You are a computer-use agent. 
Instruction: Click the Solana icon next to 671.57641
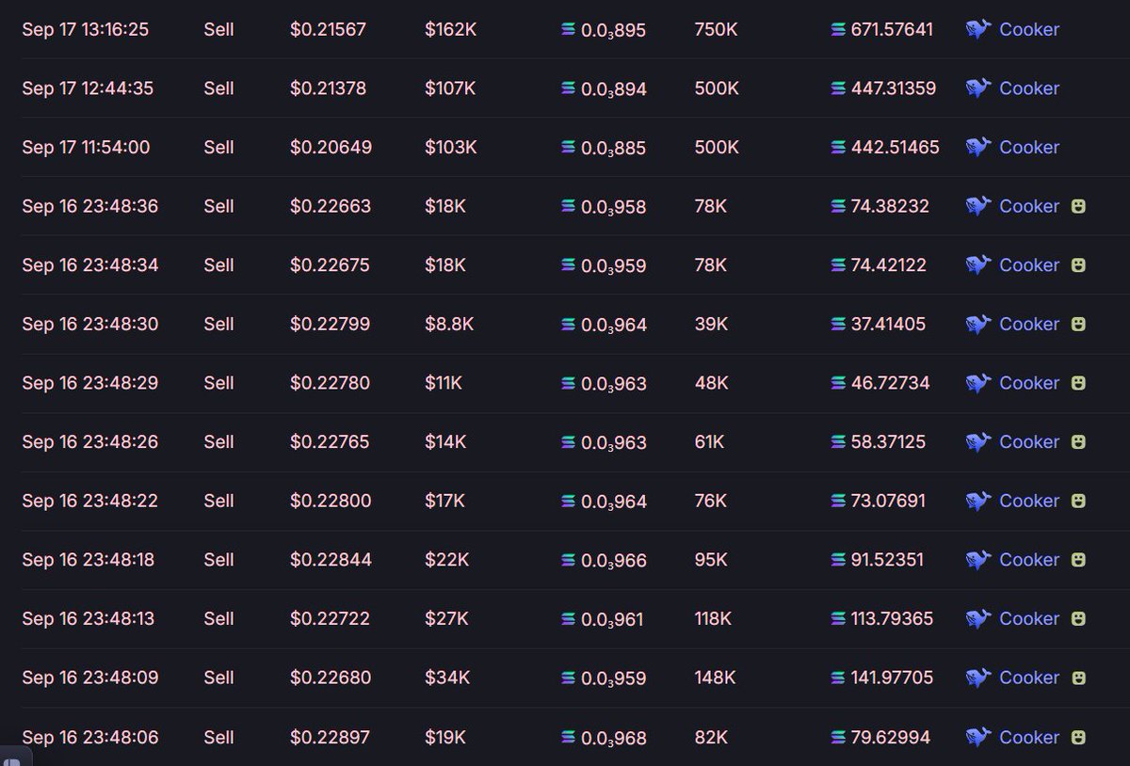pyautogui.click(x=838, y=30)
